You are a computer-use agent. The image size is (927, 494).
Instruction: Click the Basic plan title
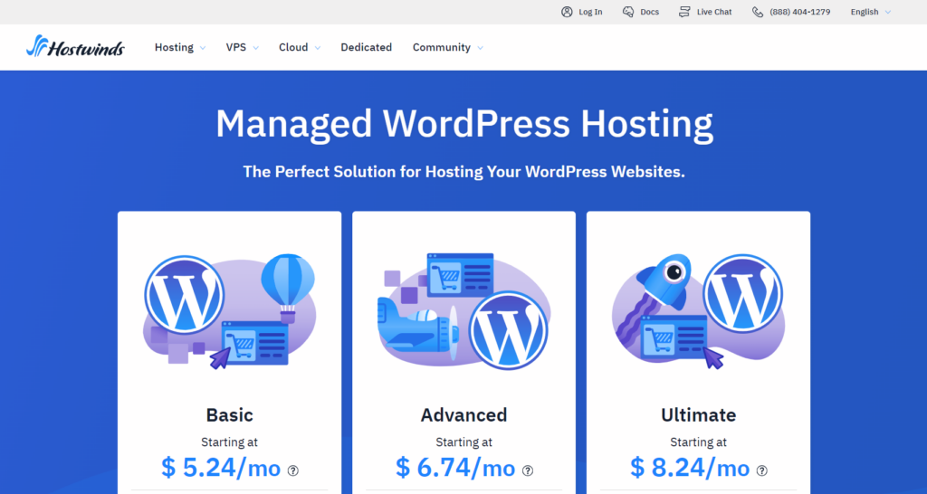(x=229, y=414)
